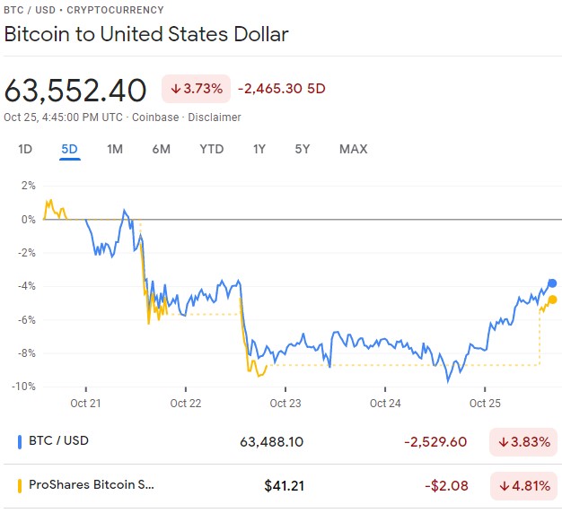
Task: Select the 1D time range tab
Action: [25, 149]
